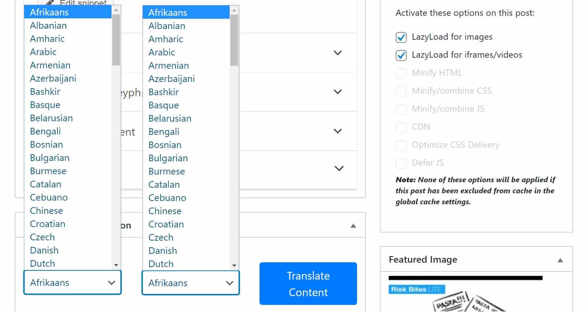
Task: Select Croatian in the right language list
Action: [186, 224]
